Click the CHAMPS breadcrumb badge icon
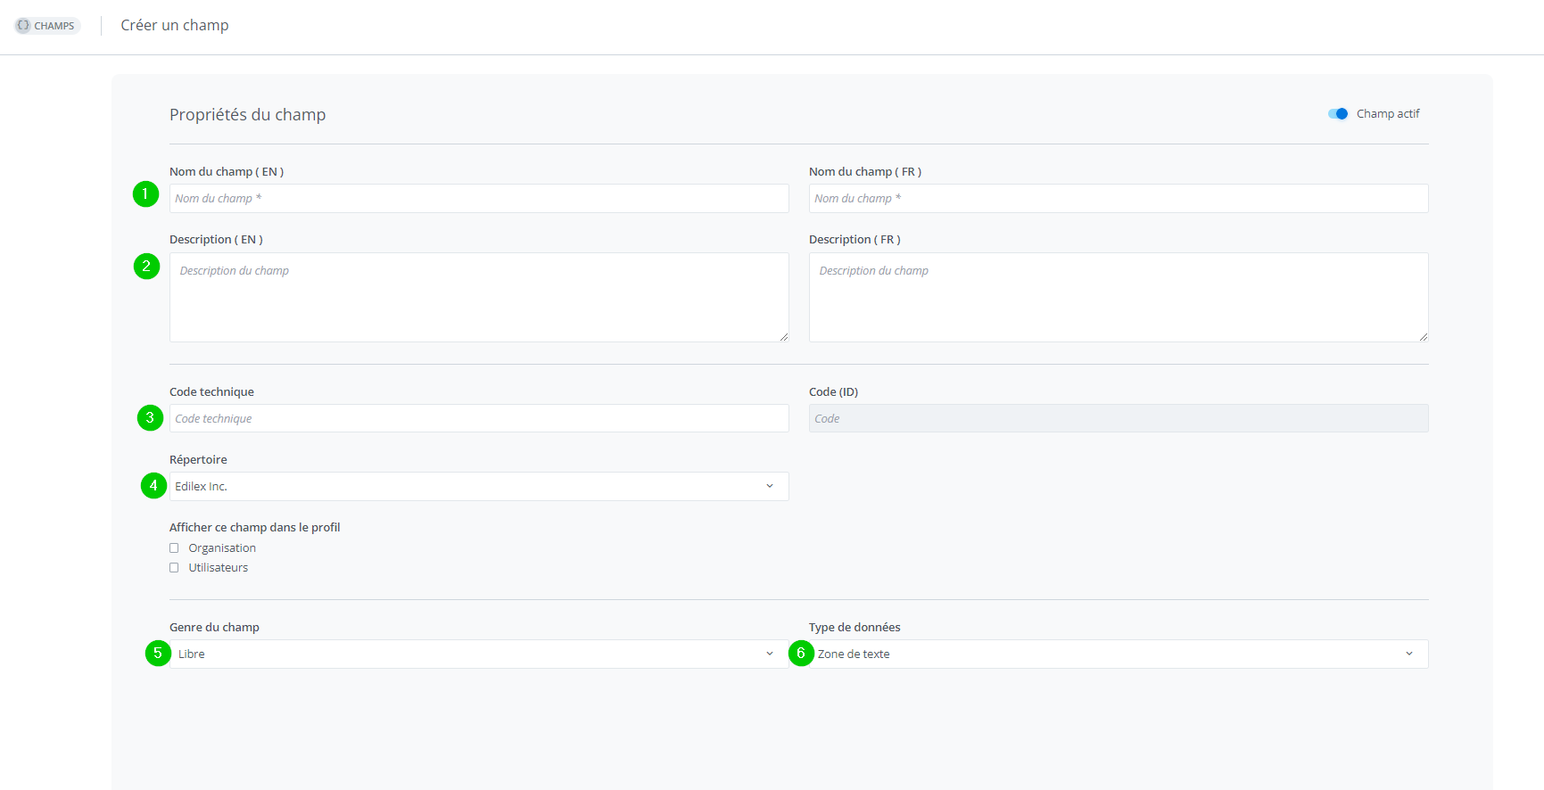Viewport: 1544px width, 790px height. click(x=24, y=26)
